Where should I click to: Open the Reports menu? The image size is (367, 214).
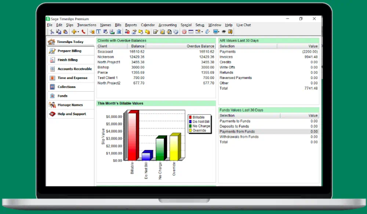coord(131,25)
